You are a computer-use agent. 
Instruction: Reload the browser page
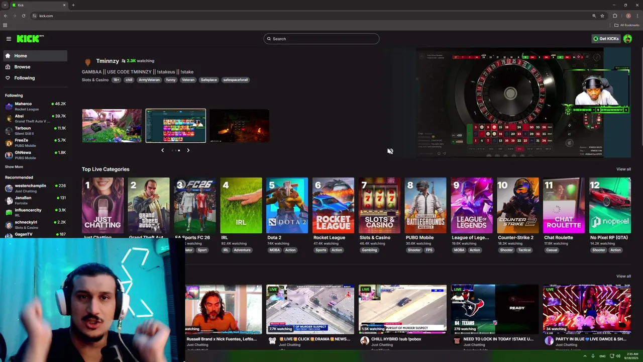24,16
